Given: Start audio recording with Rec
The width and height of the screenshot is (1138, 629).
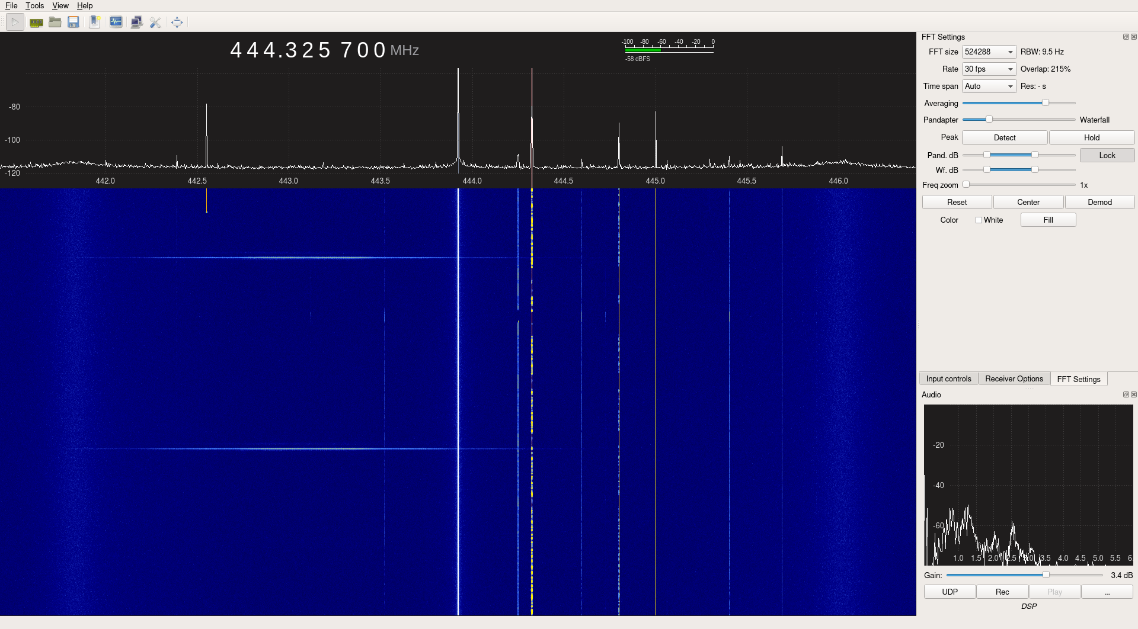Looking at the screenshot, I should [x=1002, y=592].
